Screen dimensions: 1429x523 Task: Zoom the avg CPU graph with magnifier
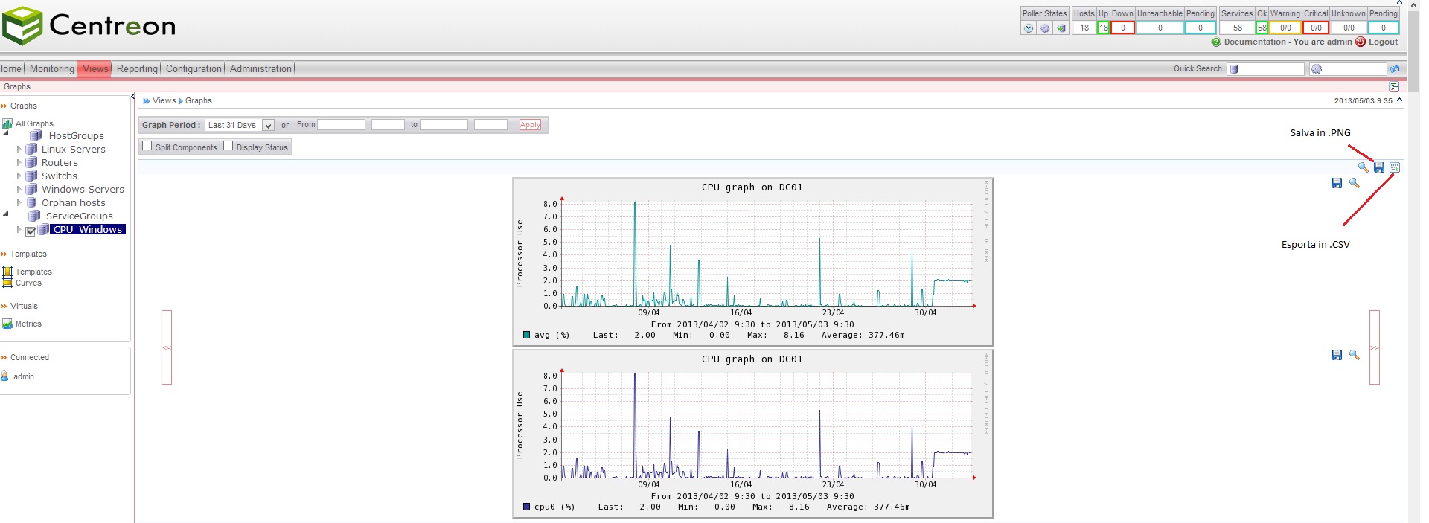(1355, 183)
